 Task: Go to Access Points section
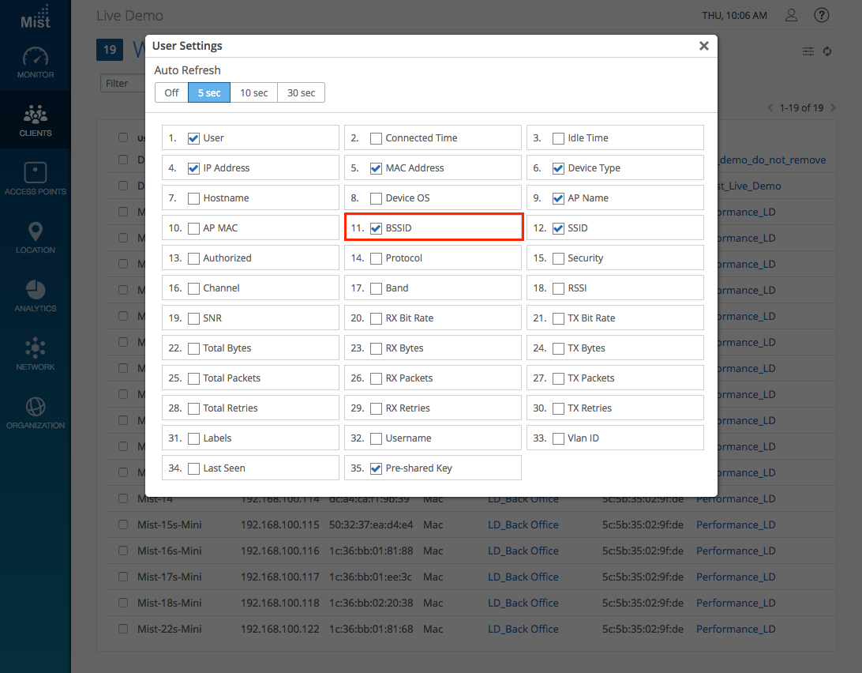tap(36, 176)
